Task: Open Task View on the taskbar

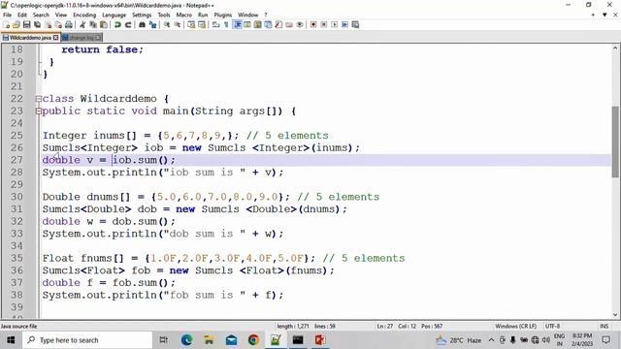Action: pos(163,340)
